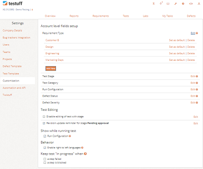Click help icon next to Run Configuration checkbox
The height and width of the screenshot is (169, 203).
[x=70, y=136]
